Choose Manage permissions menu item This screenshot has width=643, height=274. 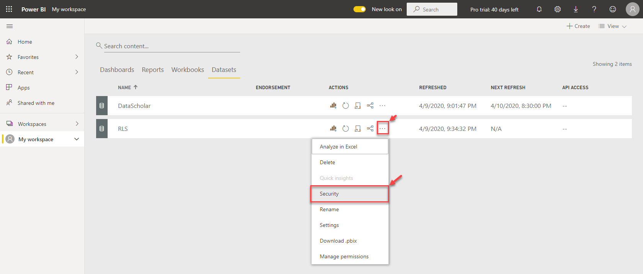pyautogui.click(x=350, y=256)
